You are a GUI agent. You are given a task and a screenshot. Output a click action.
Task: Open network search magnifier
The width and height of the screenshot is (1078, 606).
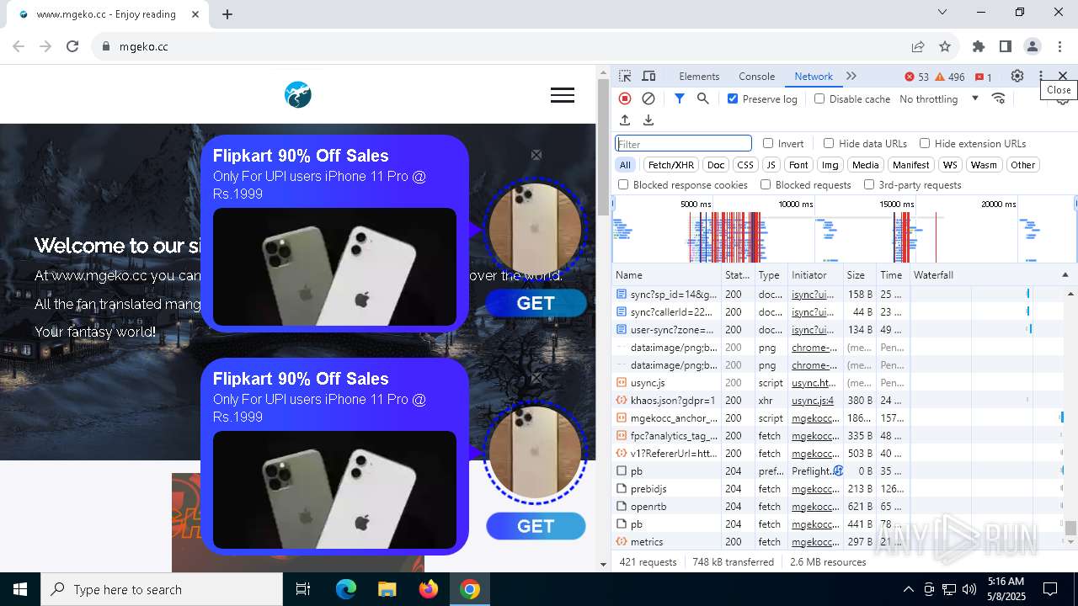coord(703,98)
